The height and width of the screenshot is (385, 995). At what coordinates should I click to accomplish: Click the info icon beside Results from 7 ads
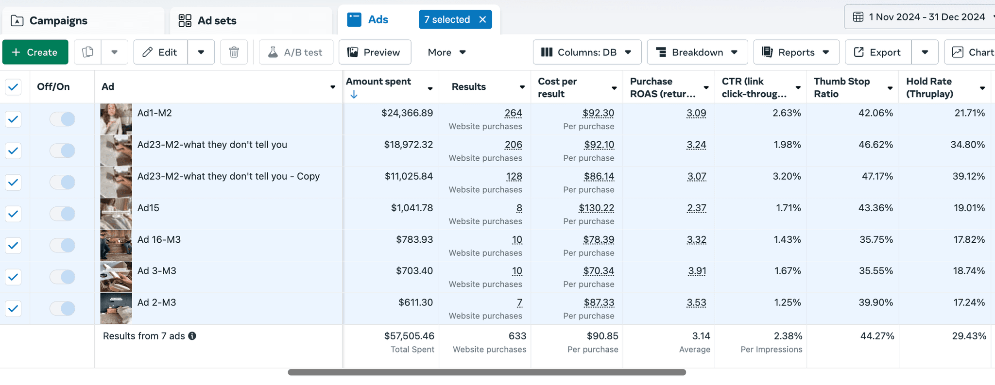pyautogui.click(x=192, y=336)
